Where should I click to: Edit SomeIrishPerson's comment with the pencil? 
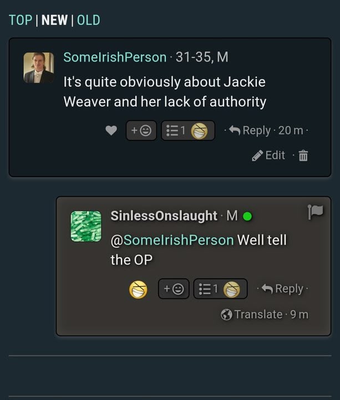point(268,156)
